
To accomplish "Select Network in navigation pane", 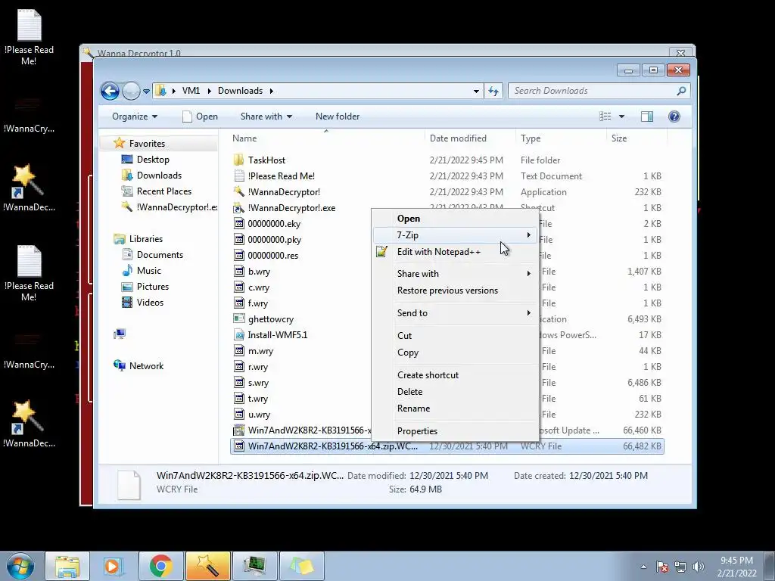I will pyautogui.click(x=146, y=366).
